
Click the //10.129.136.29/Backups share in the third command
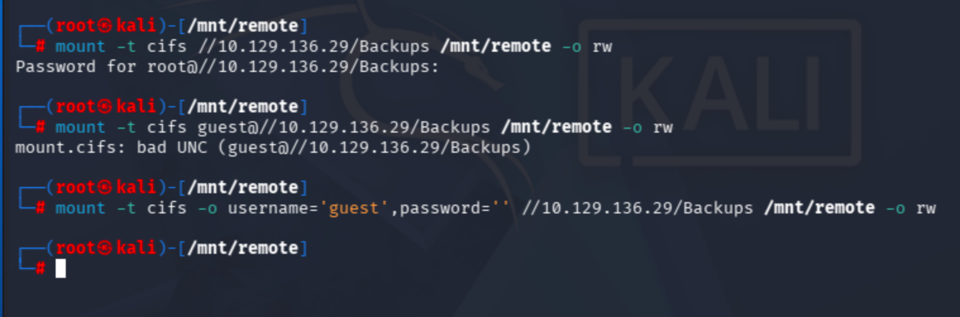tap(637, 208)
